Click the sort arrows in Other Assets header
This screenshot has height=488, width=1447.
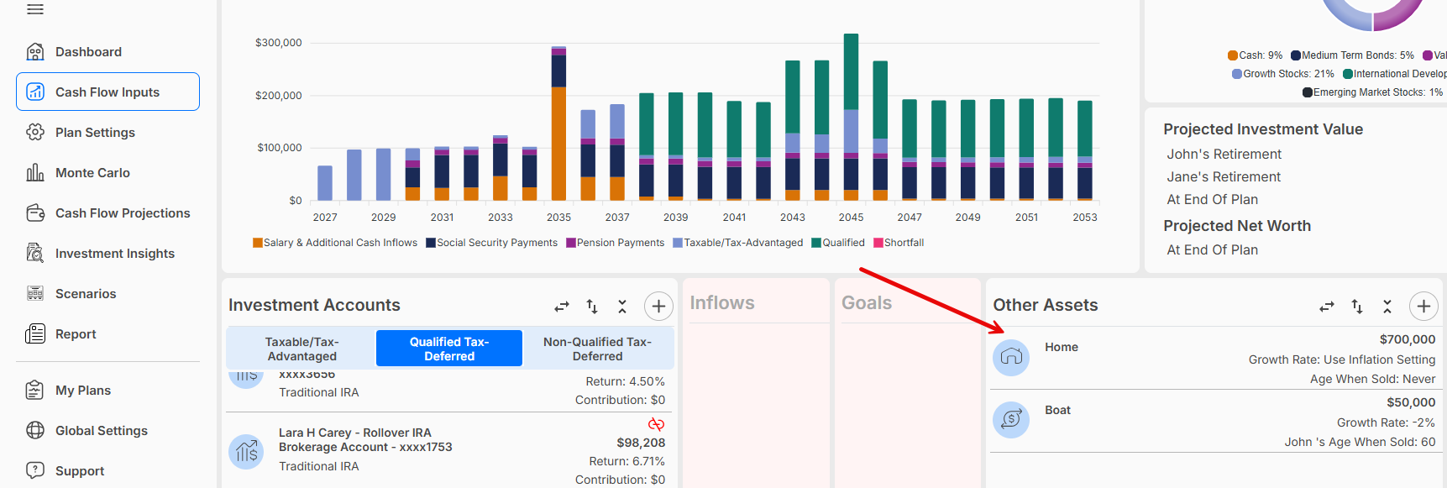pyautogui.click(x=1357, y=307)
